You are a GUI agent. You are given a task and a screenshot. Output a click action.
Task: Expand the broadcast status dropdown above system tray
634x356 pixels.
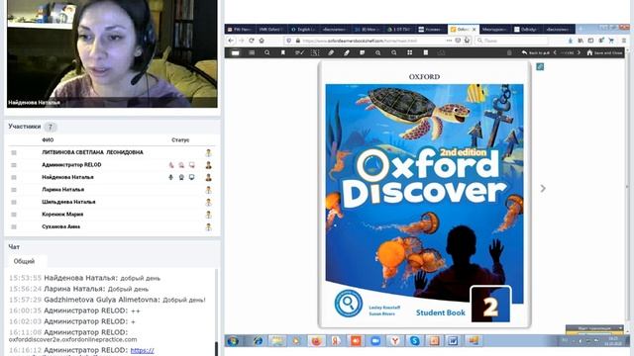[x=620, y=328]
